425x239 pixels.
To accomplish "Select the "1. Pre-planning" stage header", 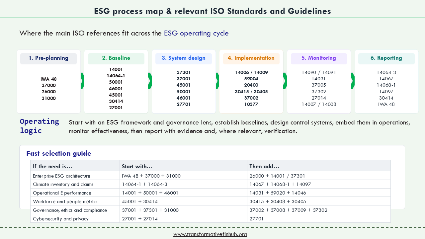I will pos(48,58).
